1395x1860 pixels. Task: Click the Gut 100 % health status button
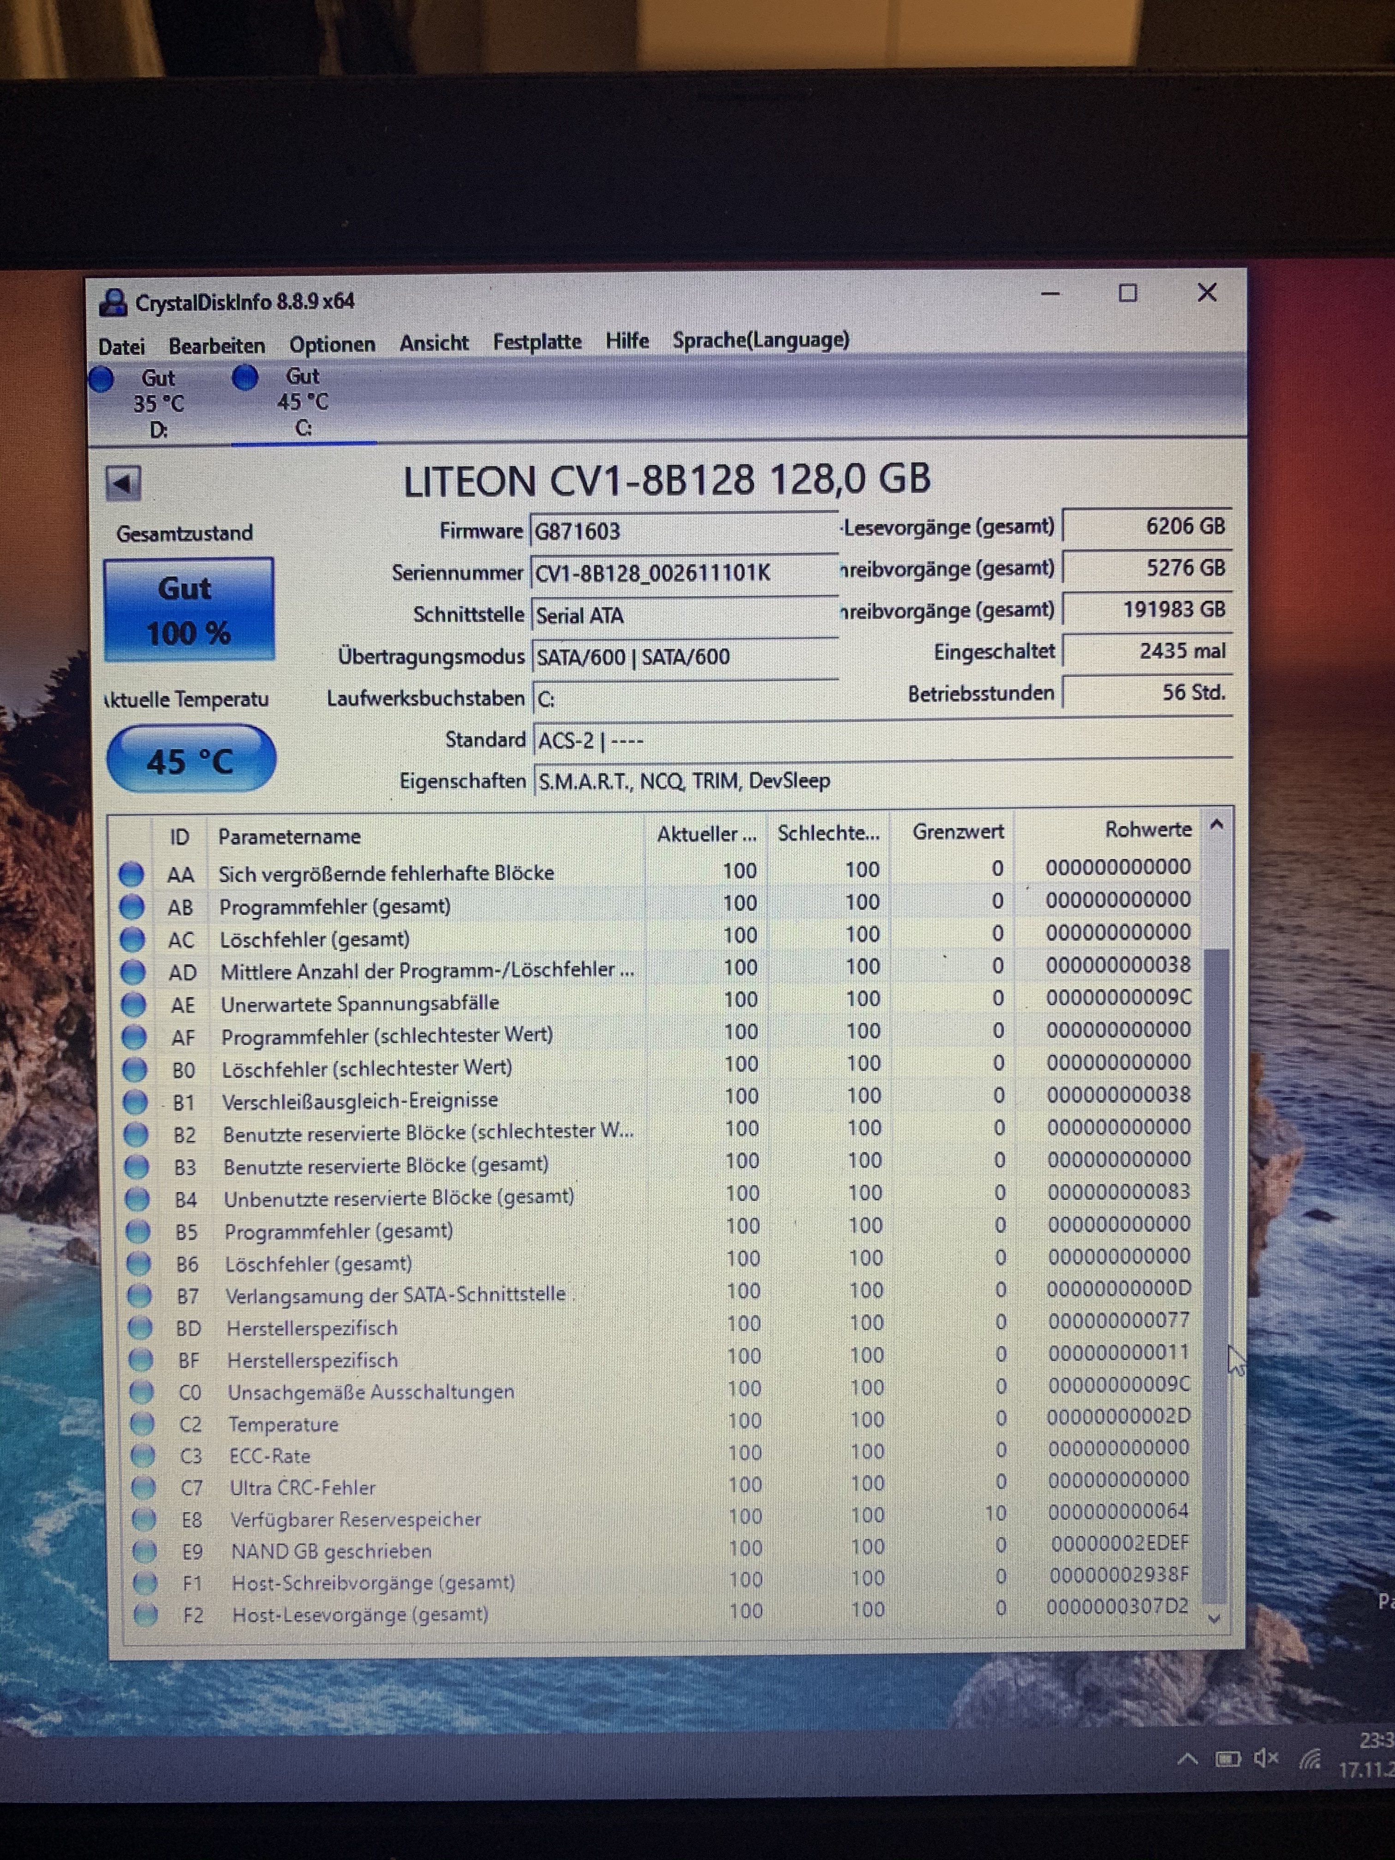click(188, 610)
